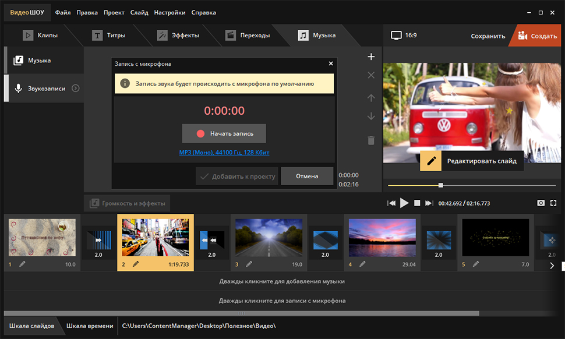The image size is (565, 339).
Task: Click the plus icon to add audio
Action: pos(371,57)
